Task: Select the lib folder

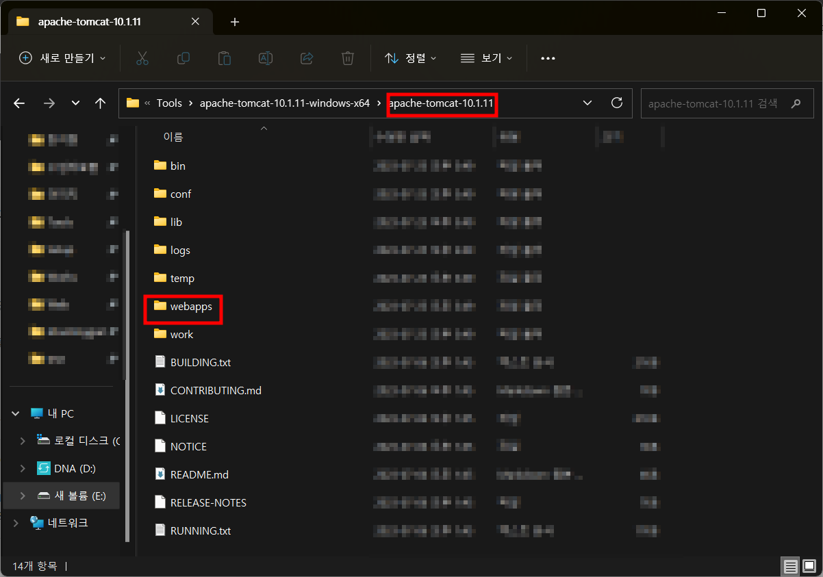Action: [x=168, y=222]
